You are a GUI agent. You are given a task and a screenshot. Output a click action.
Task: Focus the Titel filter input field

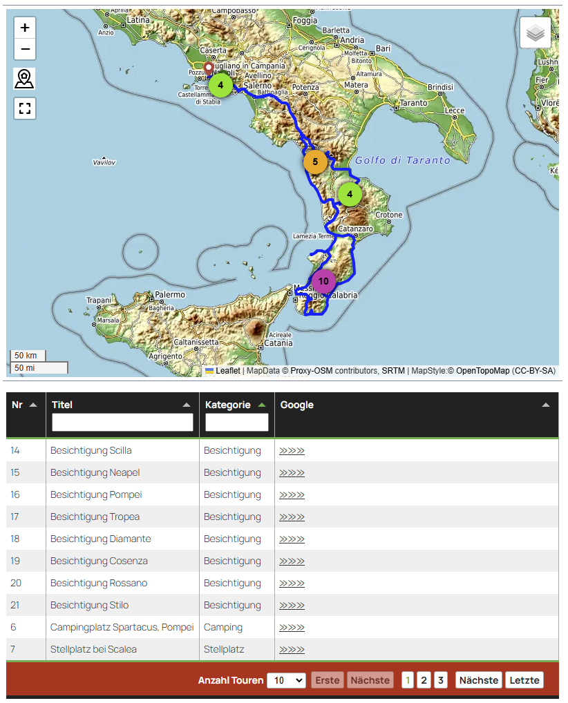122,423
